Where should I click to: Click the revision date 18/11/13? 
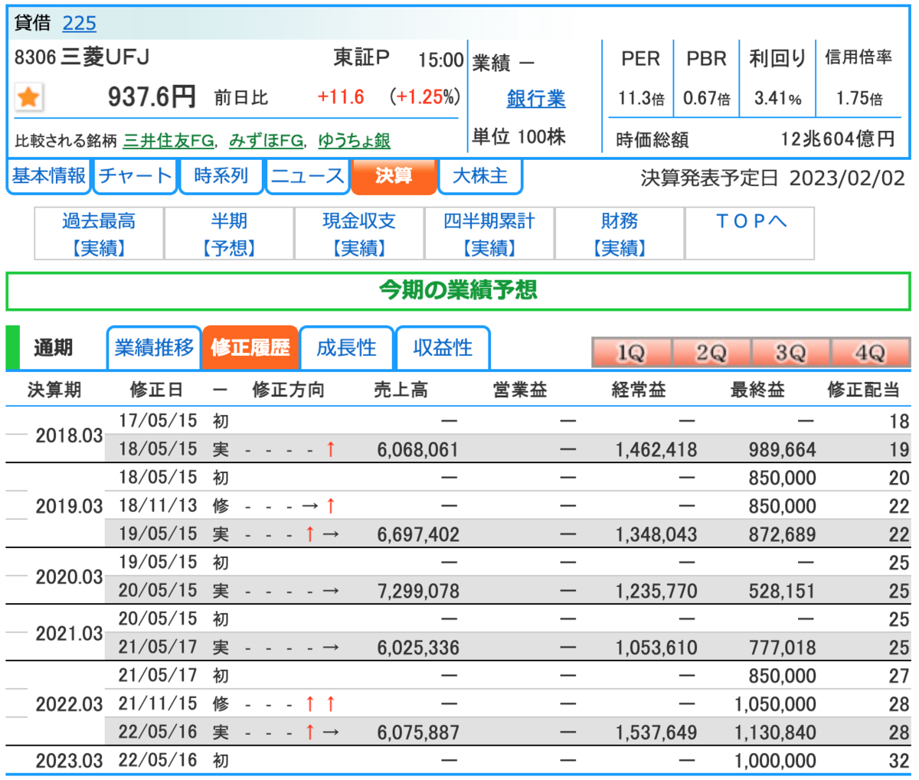158,506
